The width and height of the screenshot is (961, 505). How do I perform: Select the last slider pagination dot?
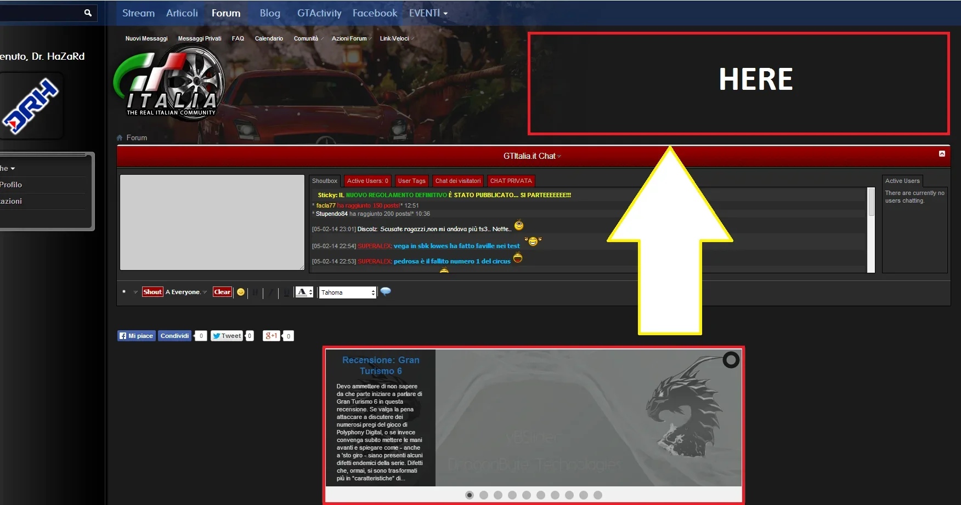(598, 495)
